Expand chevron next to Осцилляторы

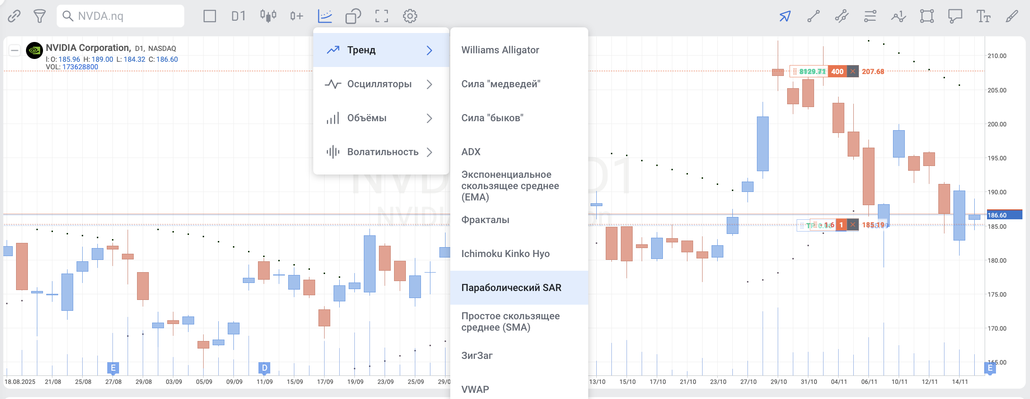coord(429,84)
